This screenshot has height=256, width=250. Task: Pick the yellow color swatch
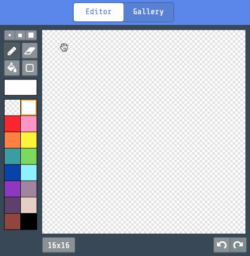28,140
